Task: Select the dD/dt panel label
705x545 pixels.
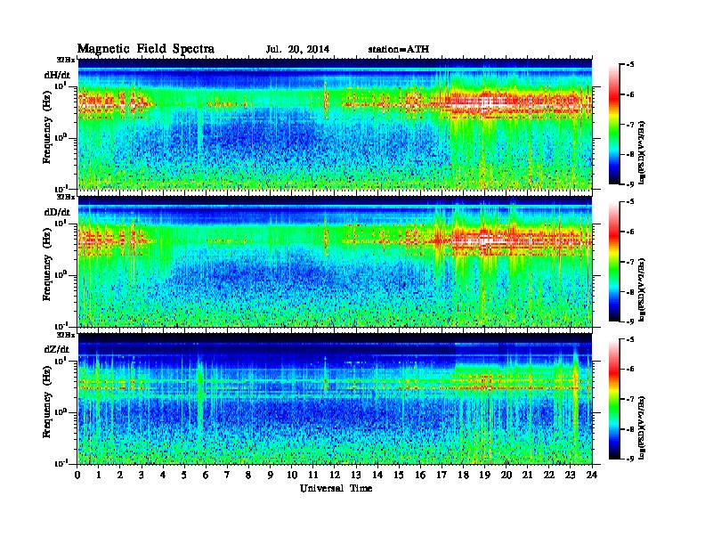Action: 57,212
